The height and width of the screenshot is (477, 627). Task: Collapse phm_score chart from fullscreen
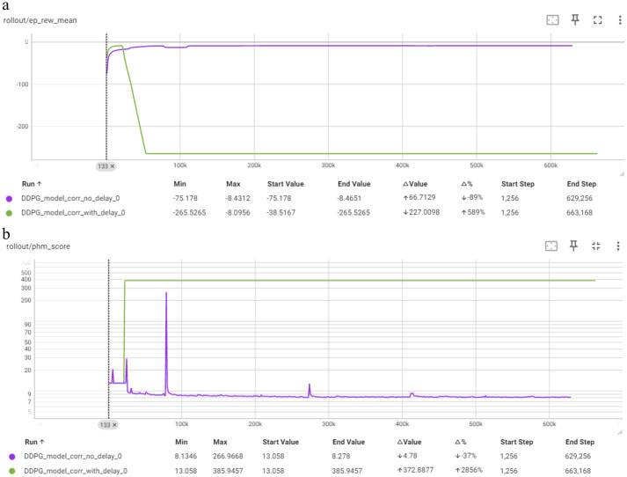click(x=596, y=246)
